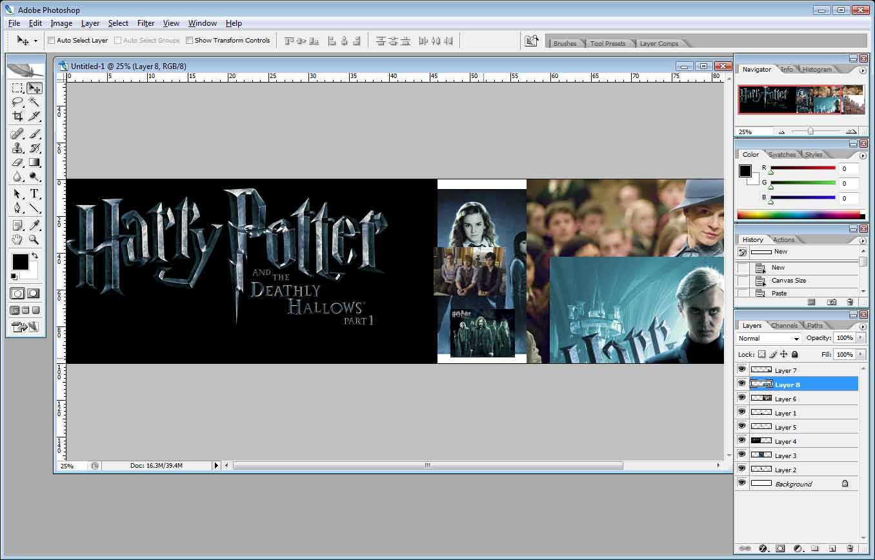Open the Fill slider arrow
Screen dimensions: 875x560
[x=860, y=354]
